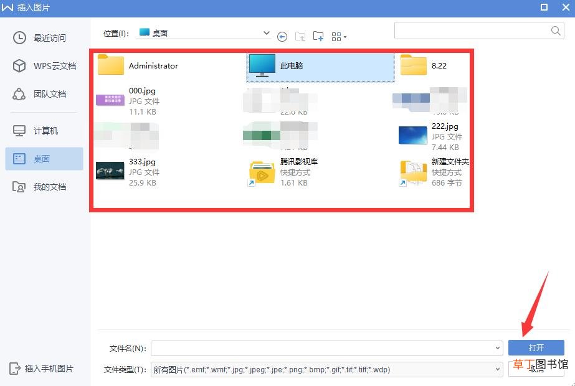575x386 pixels.
Task: Select the 8.22 folder
Action: (424, 65)
